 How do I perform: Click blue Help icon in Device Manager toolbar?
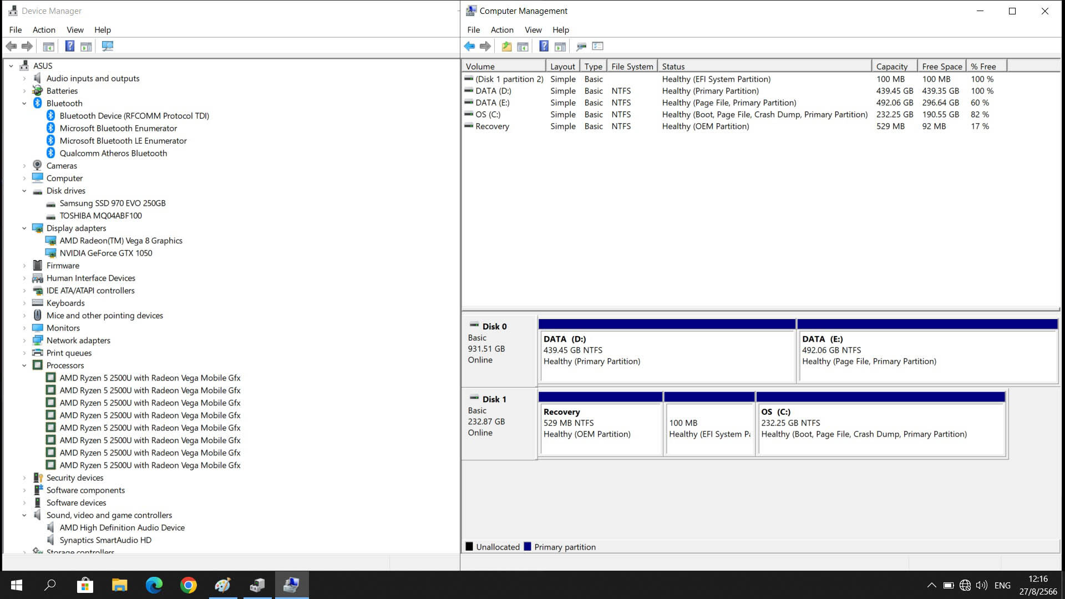(x=69, y=46)
